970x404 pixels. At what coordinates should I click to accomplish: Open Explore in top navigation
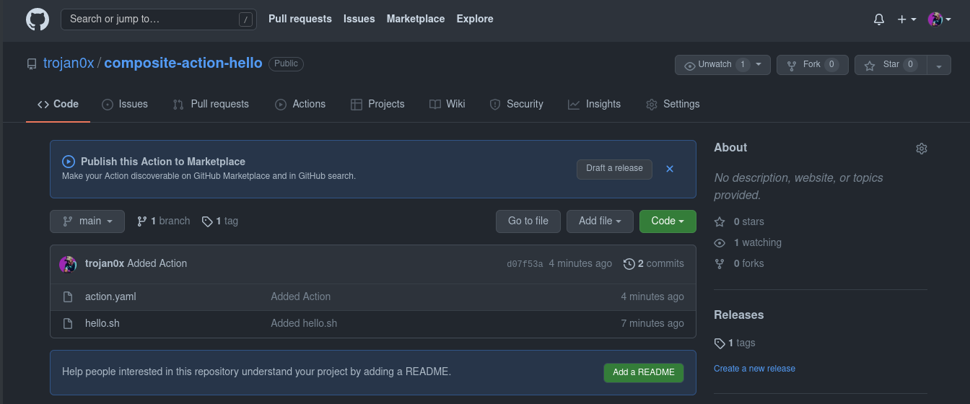coord(475,19)
